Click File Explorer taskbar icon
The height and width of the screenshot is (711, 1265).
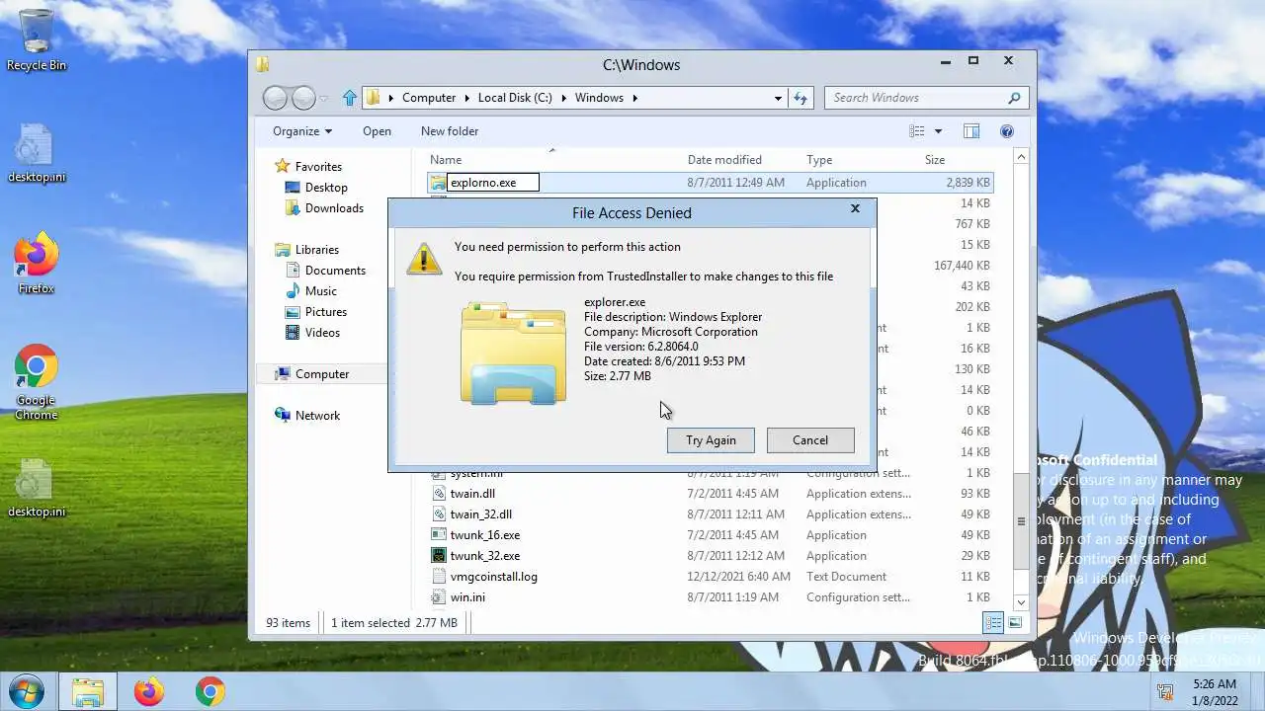(x=88, y=692)
